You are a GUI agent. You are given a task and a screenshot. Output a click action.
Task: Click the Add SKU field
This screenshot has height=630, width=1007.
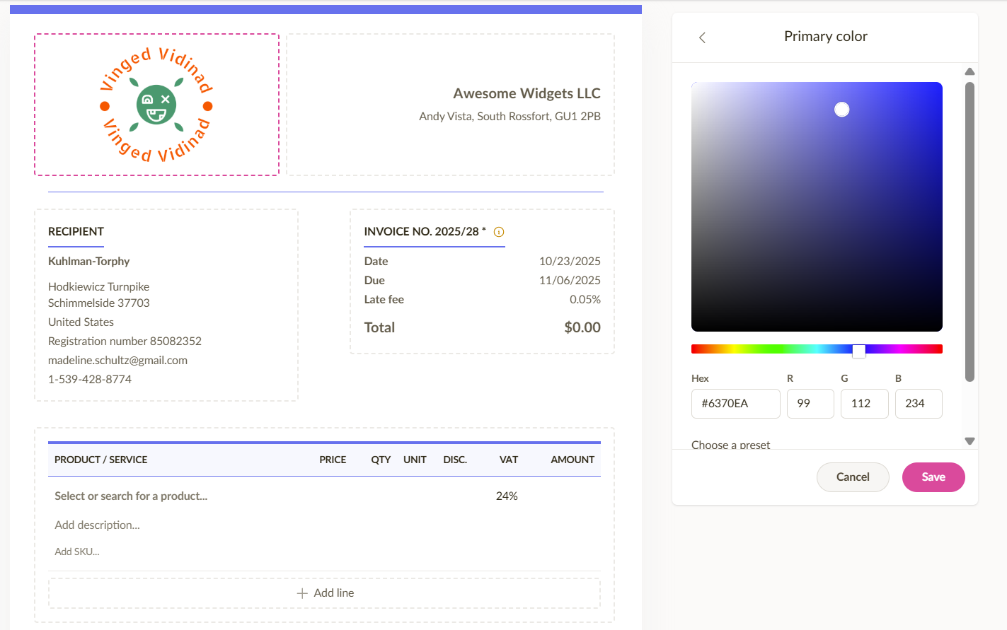(77, 552)
